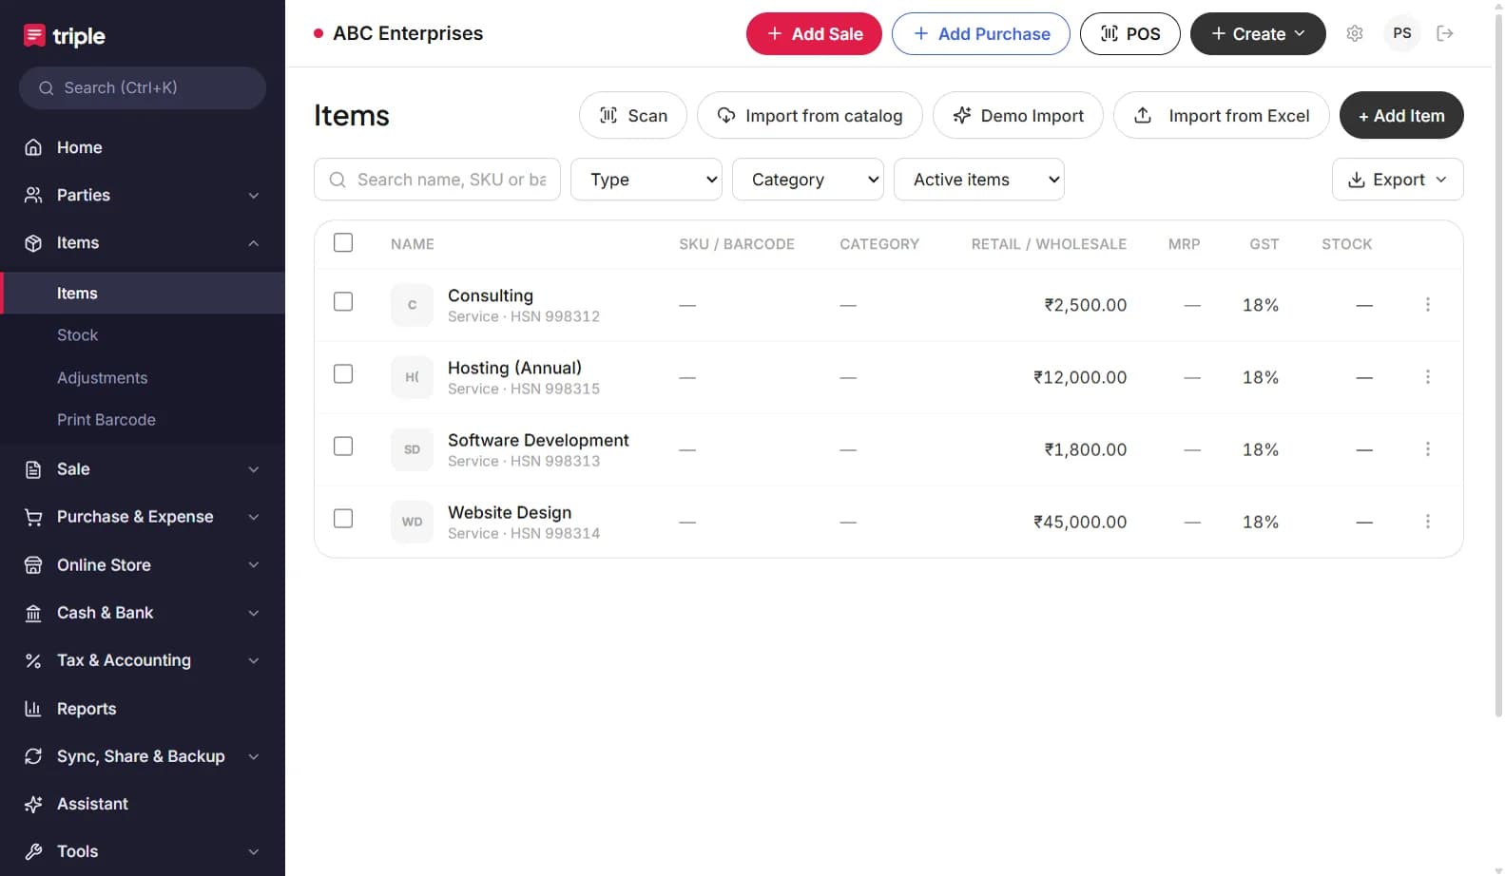1505x876 pixels.
Task: Click the SD avatar of Software Development
Action: pyautogui.click(x=412, y=449)
